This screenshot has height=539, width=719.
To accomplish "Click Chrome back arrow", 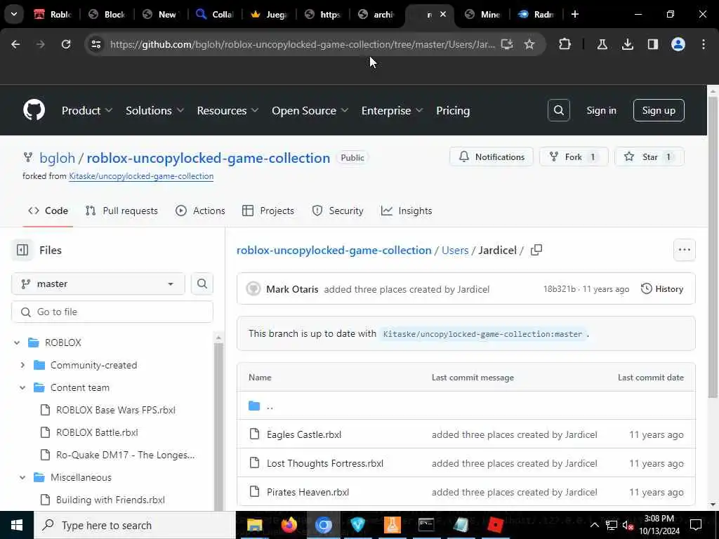I will tap(15, 44).
